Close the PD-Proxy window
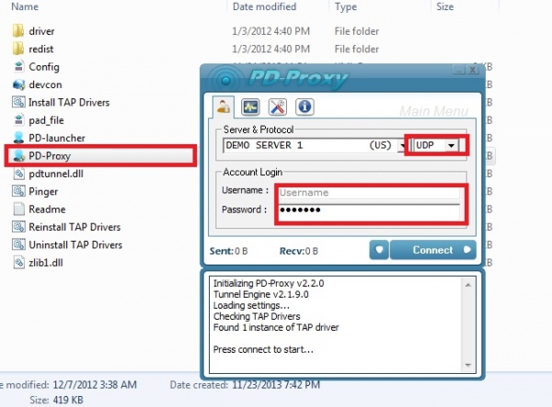This screenshot has height=407, width=552. [473, 70]
